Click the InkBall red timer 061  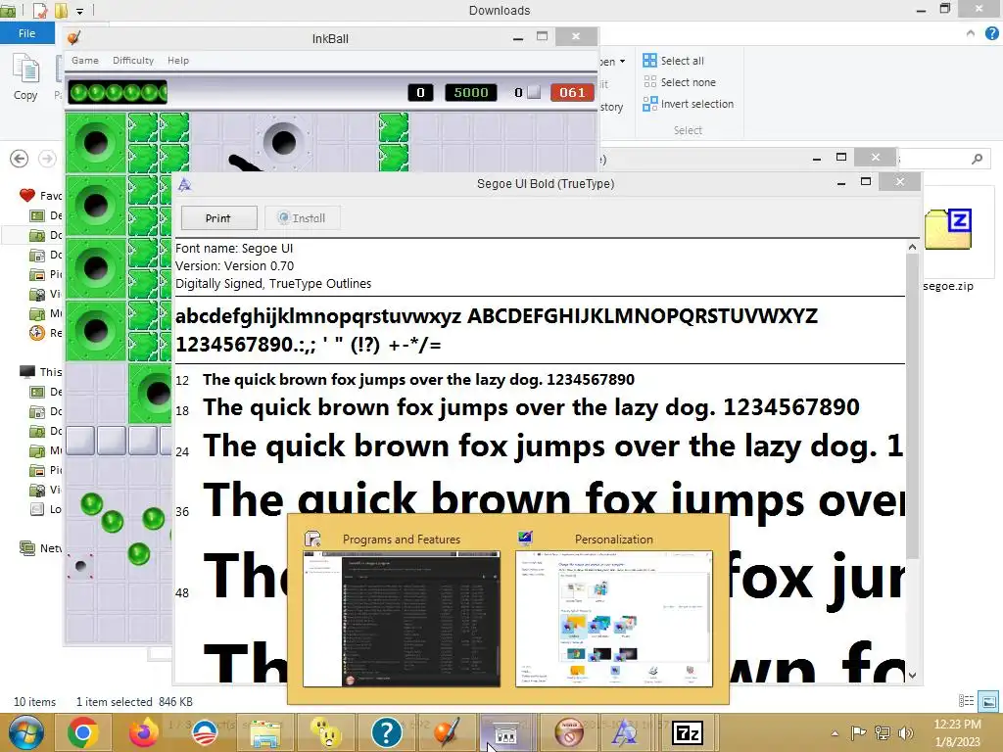click(572, 93)
